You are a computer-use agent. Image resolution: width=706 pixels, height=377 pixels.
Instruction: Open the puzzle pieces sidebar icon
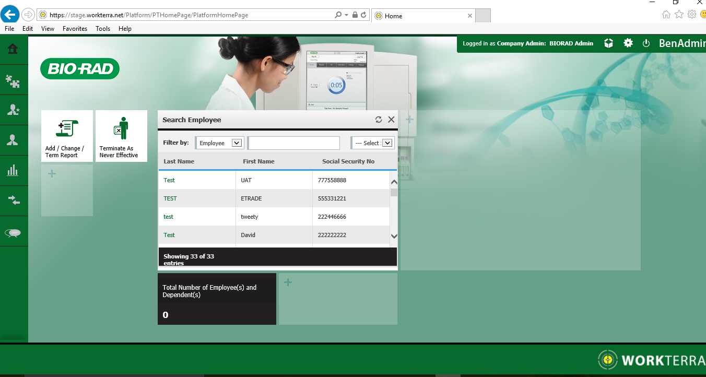13,80
